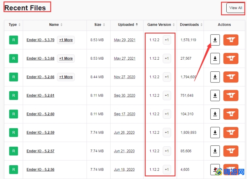
Task: Open the Ender IO - 5.2.59 file link
Action: (x=40, y=133)
